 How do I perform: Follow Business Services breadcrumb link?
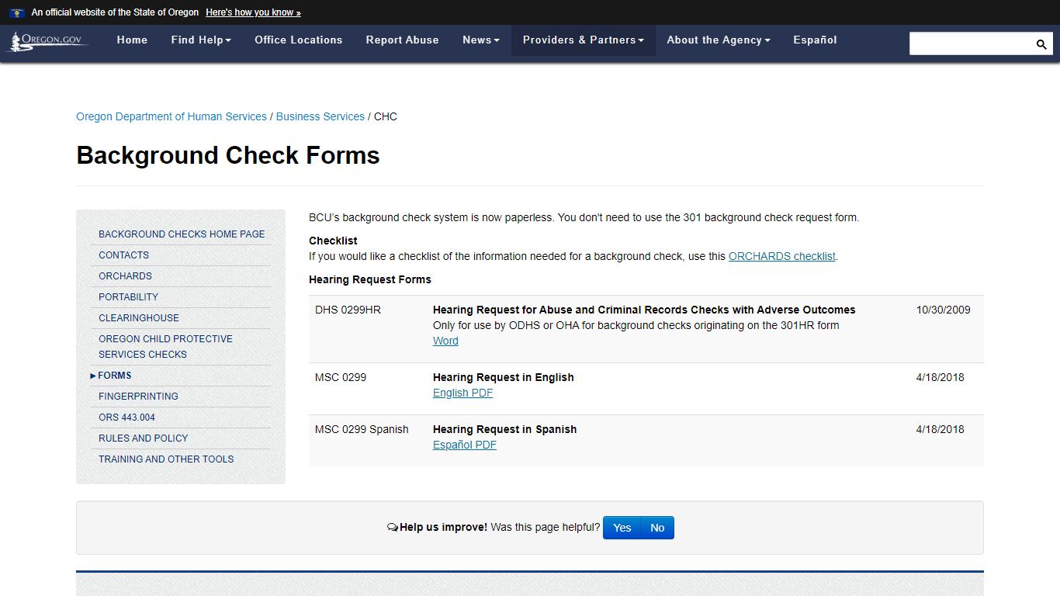(x=320, y=116)
